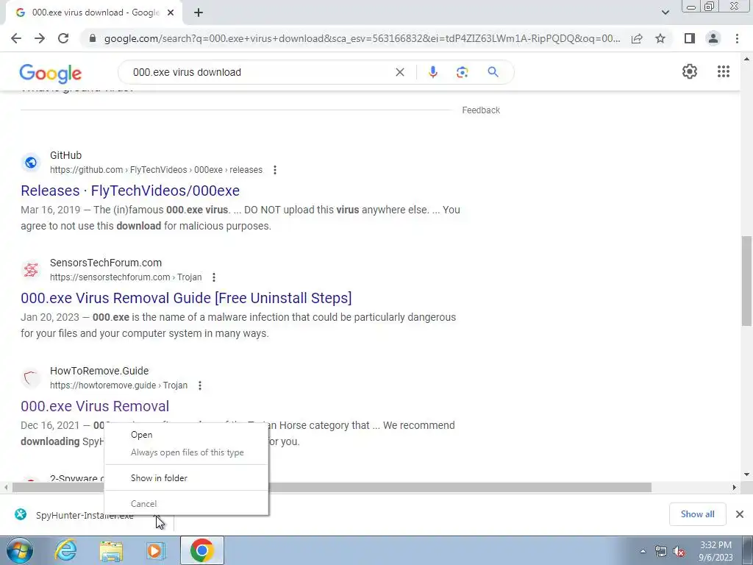The width and height of the screenshot is (753, 565).
Task: Choose Show in folder
Action: pyautogui.click(x=186, y=478)
